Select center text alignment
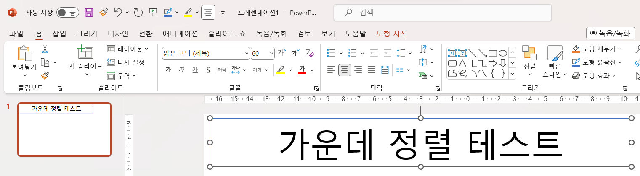Viewport: 640px width, 176px height. pos(345,70)
